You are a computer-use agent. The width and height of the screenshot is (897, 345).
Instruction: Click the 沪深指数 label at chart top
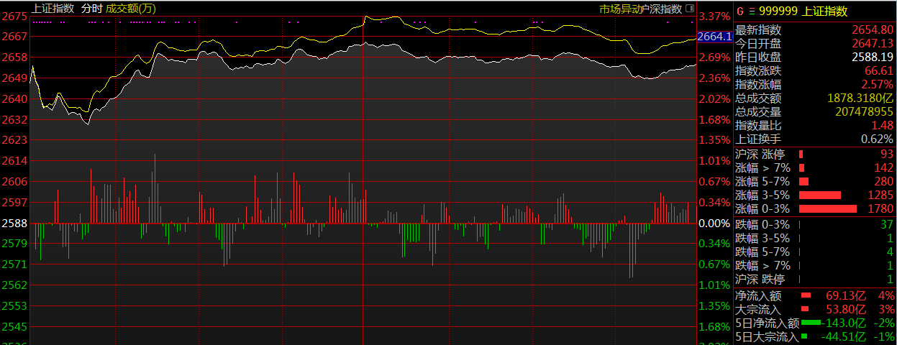click(661, 9)
